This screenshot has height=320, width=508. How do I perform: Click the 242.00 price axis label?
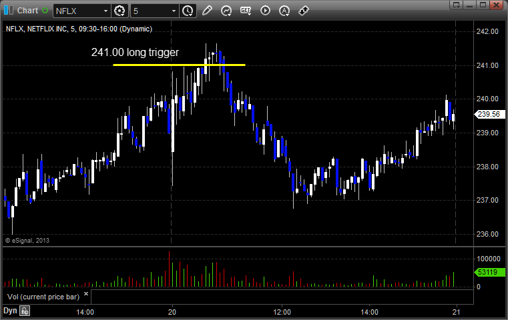coord(487,31)
